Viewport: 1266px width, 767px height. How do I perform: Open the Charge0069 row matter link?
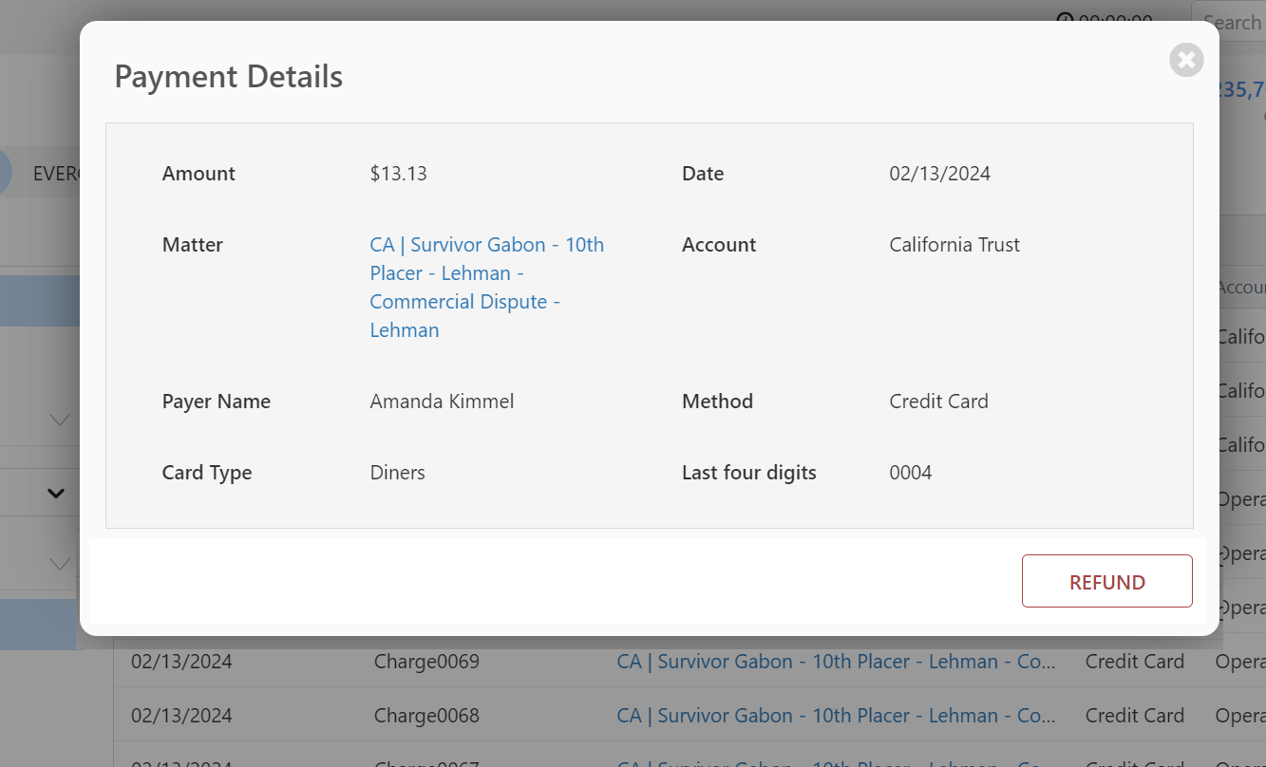(x=836, y=662)
